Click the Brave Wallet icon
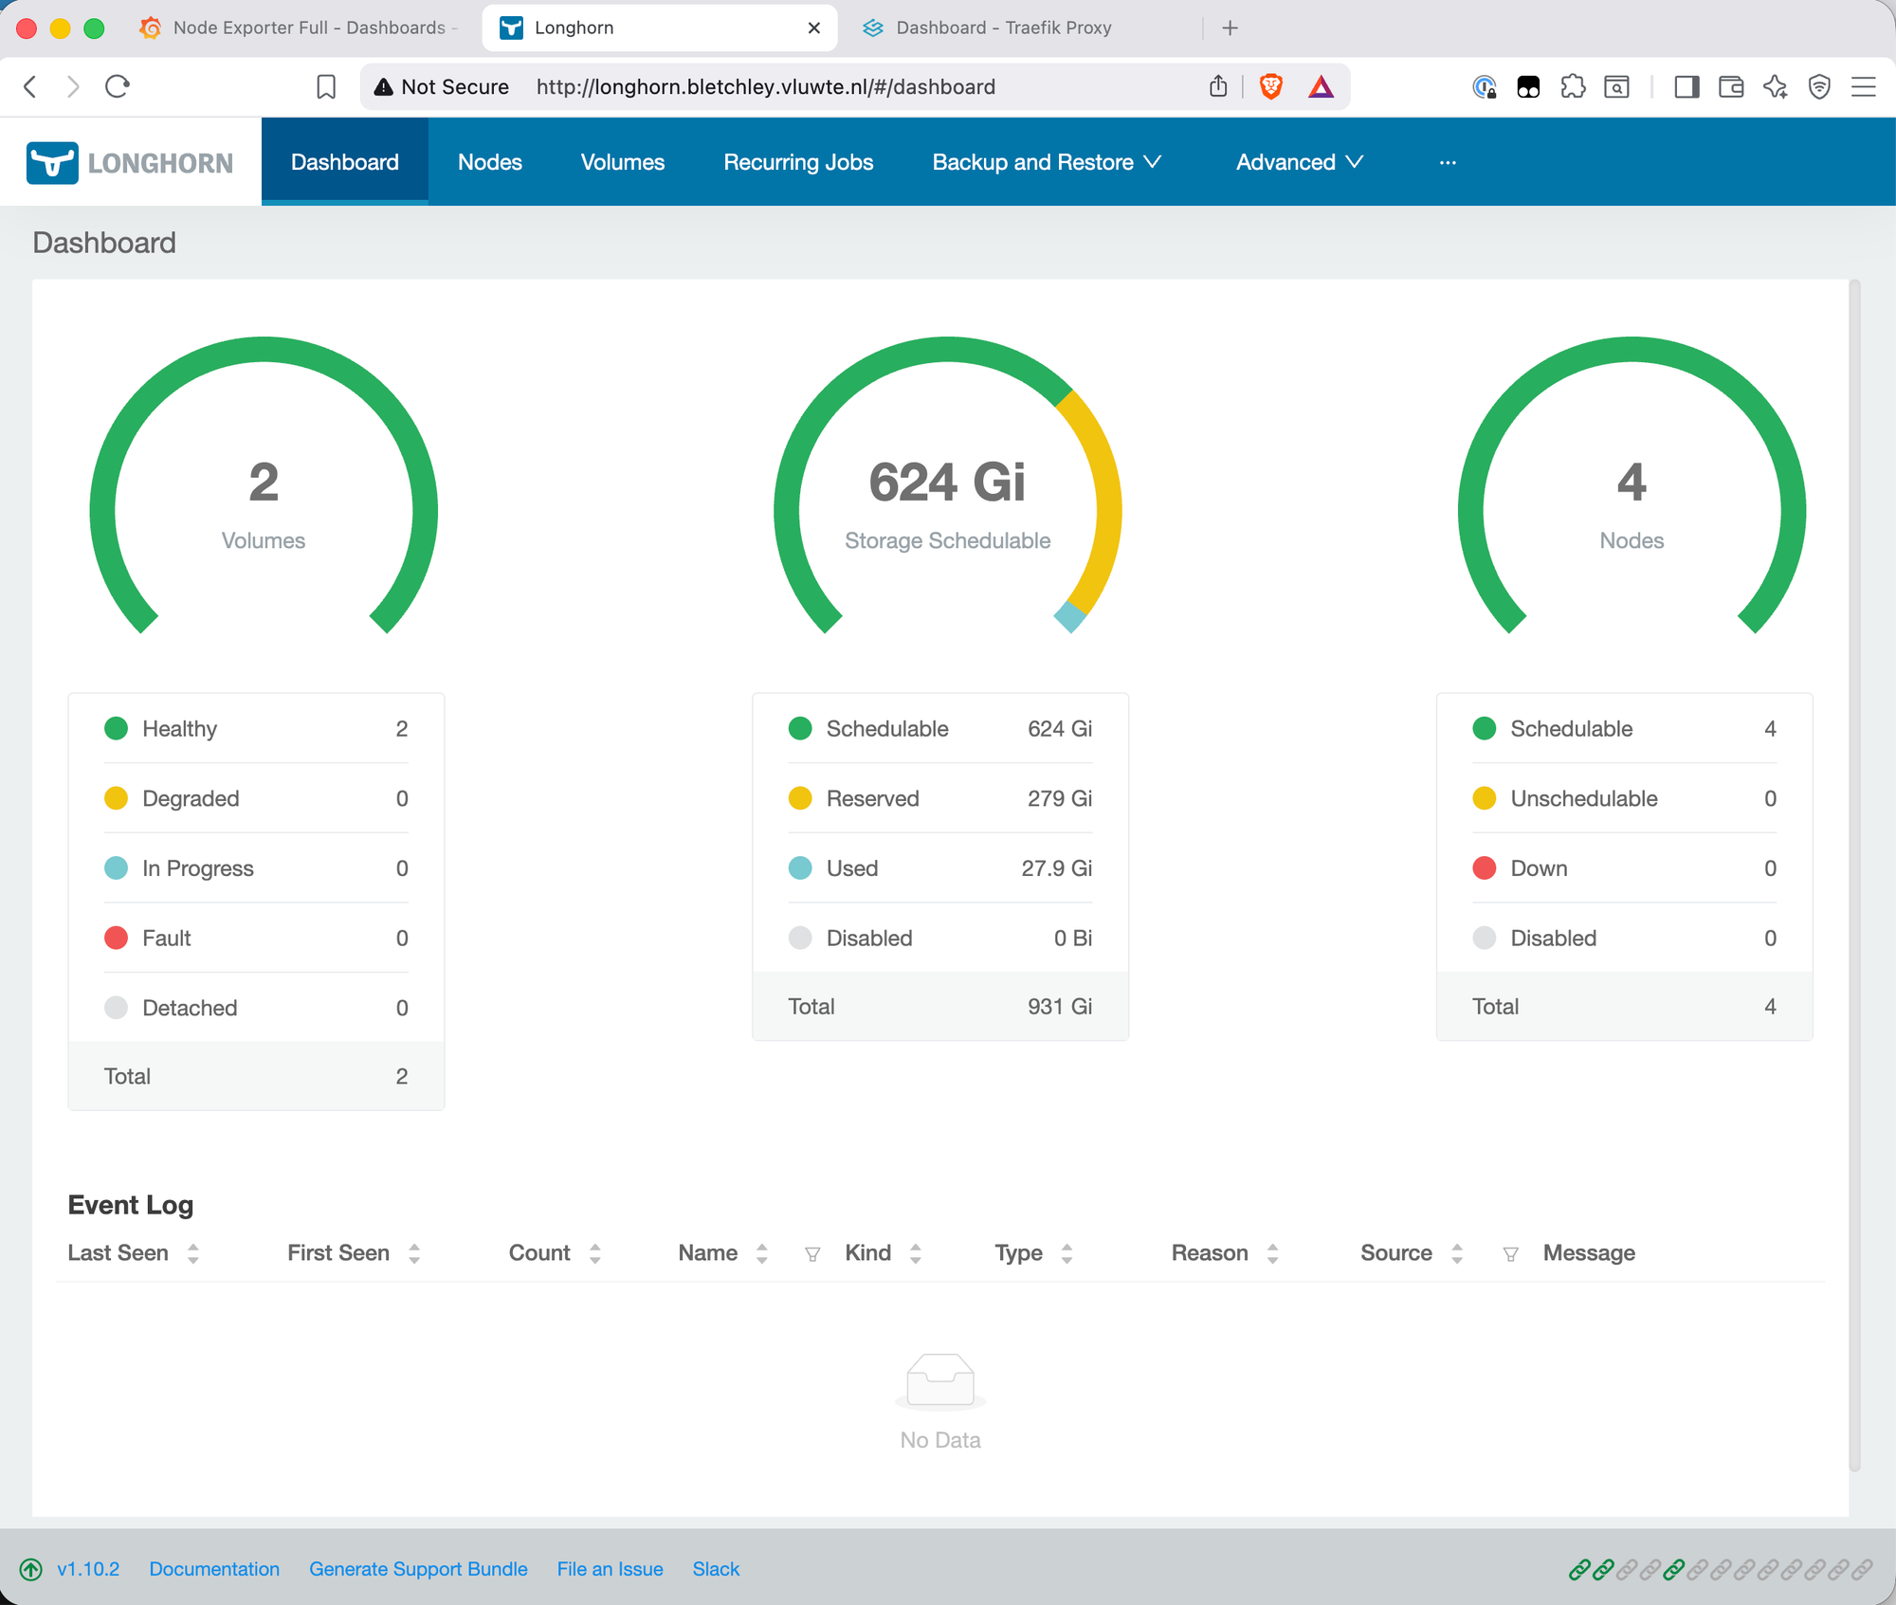1896x1605 pixels. pos(1731,86)
